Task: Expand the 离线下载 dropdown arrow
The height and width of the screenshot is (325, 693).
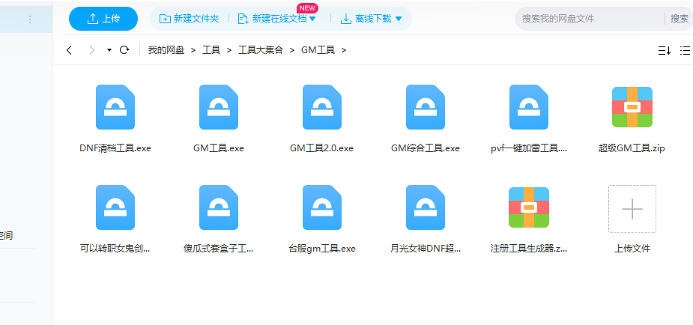Action: 399,19
